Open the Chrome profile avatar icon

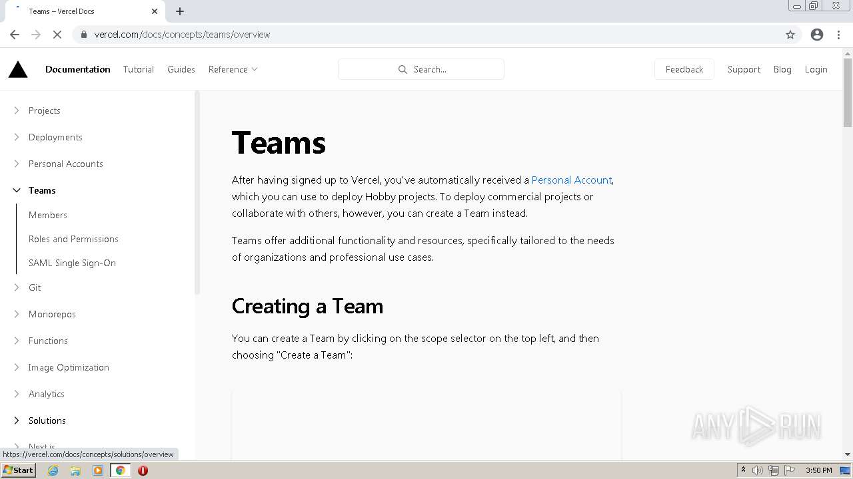pyautogui.click(x=817, y=35)
